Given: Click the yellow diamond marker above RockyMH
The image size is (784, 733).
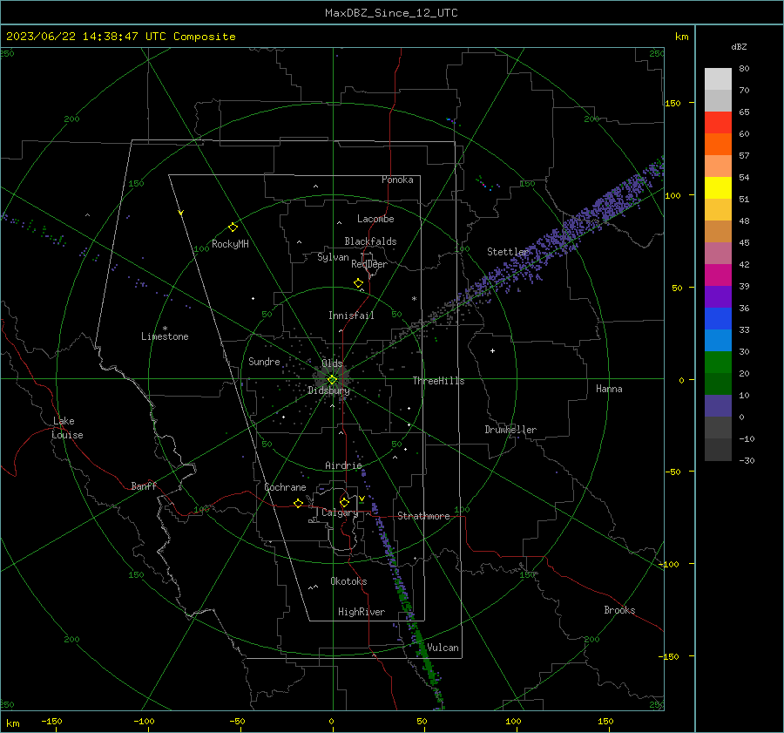Looking at the screenshot, I should coord(233,227).
